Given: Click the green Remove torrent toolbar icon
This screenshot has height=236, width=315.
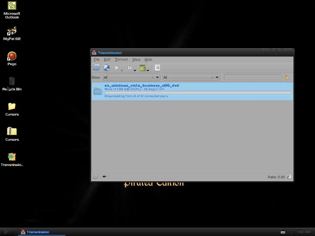Looking at the screenshot, I should (x=143, y=68).
